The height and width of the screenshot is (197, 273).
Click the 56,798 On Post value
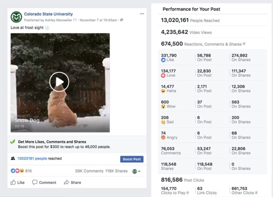(204, 55)
